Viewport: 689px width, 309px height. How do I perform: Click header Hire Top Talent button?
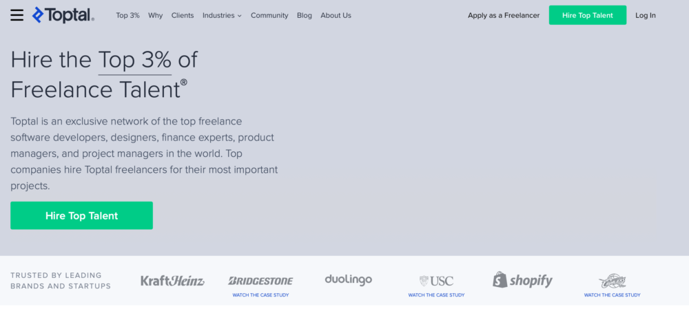pyautogui.click(x=588, y=15)
